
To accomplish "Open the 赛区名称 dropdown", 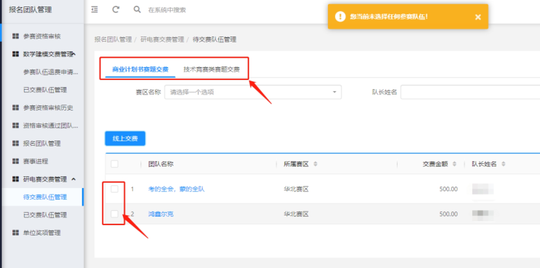I will click(x=253, y=92).
